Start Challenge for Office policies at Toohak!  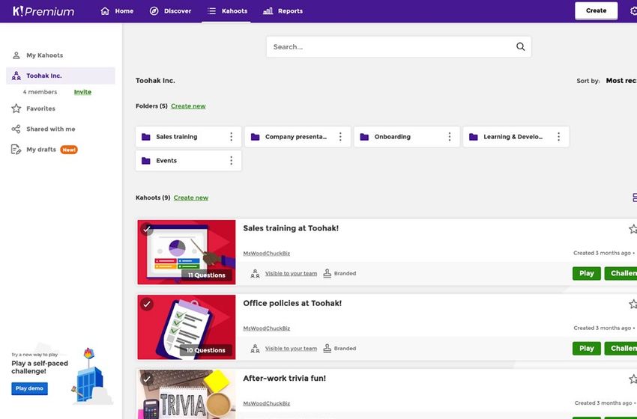coord(621,349)
